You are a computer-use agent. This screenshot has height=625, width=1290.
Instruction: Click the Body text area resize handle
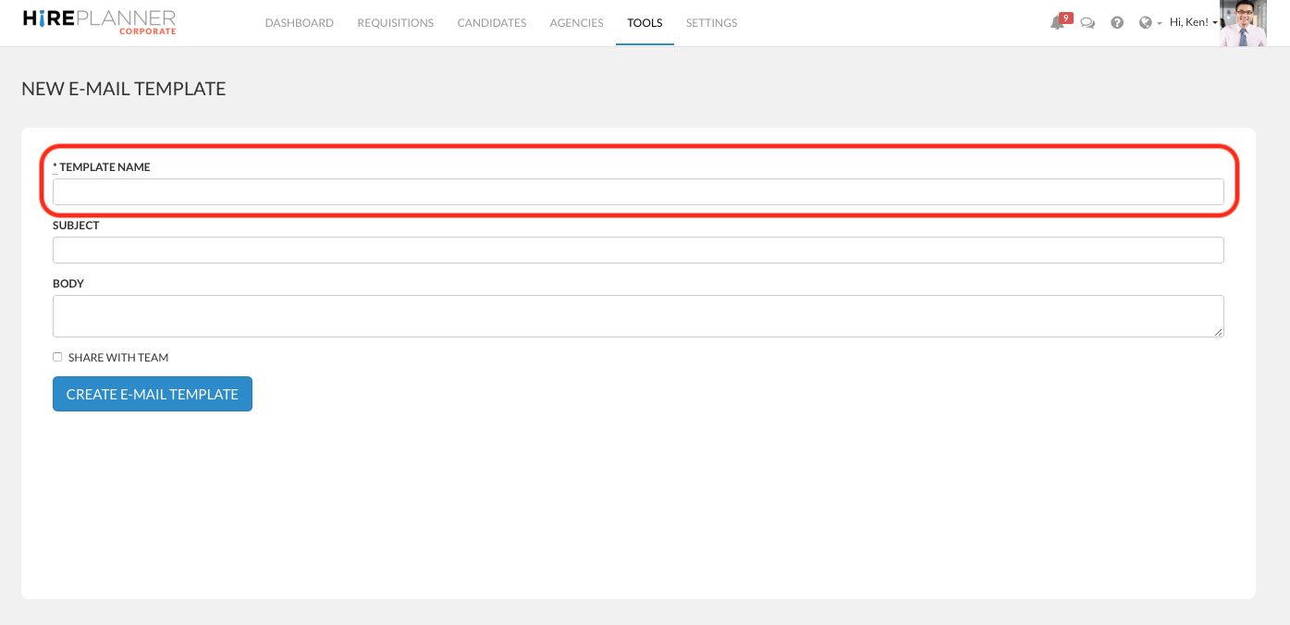[1219, 332]
